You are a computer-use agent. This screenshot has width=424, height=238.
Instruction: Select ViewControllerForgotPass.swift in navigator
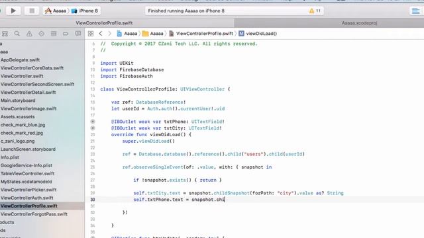34,214
